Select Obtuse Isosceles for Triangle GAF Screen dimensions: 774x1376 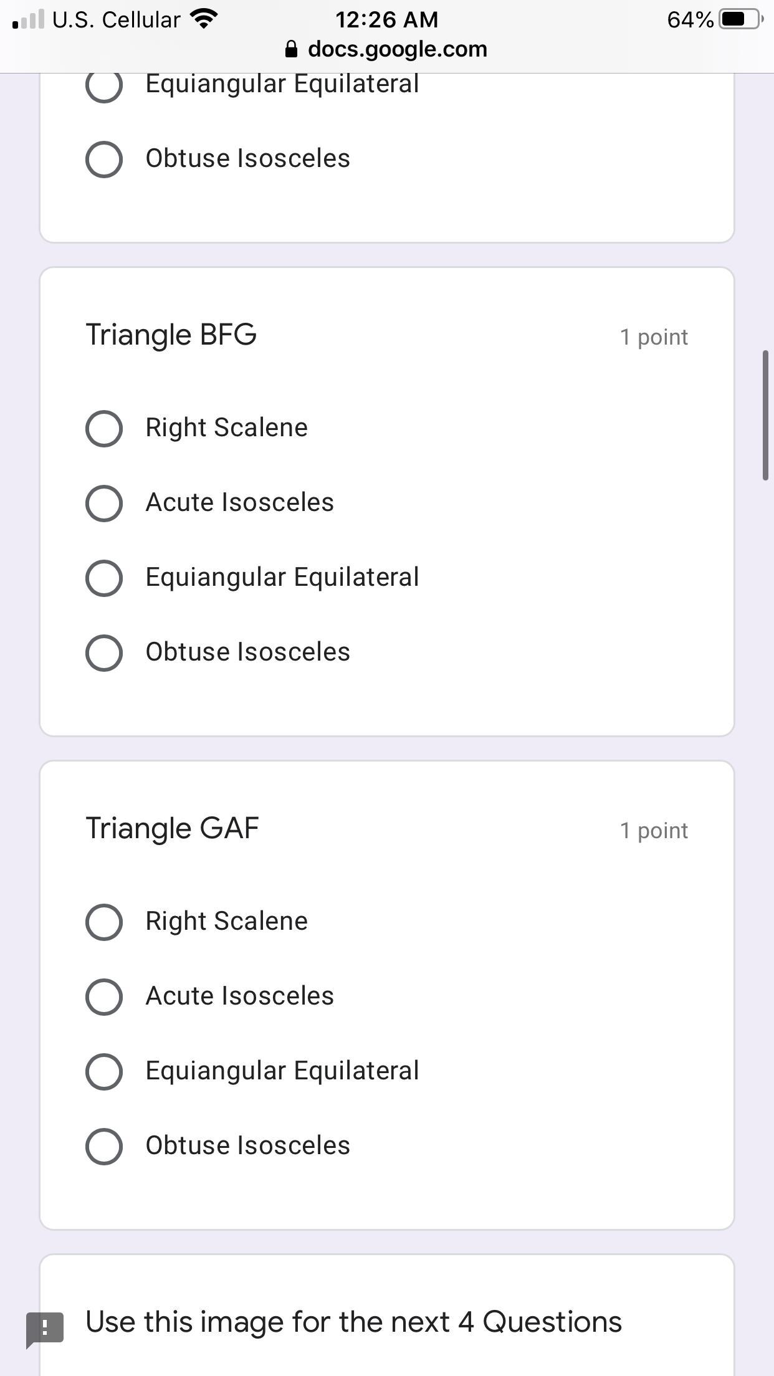coord(104,1147)
